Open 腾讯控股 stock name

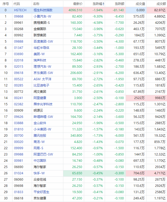[x=40, y=136]
